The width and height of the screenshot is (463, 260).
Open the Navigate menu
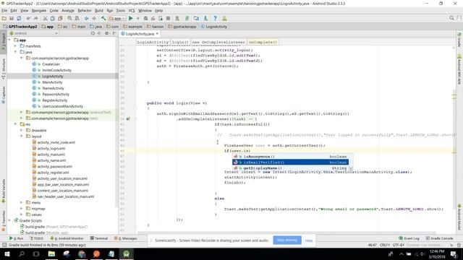(39, 10)
